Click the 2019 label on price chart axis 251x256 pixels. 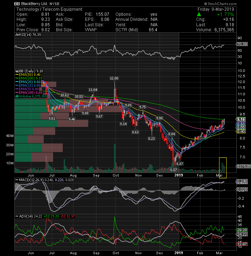[179, 175]
